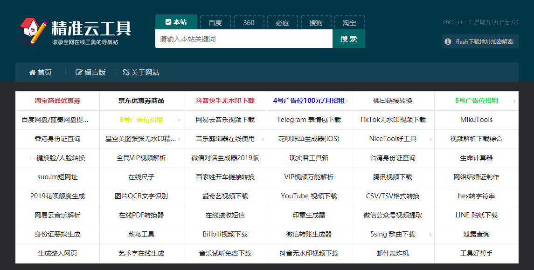This screenshot has height=270, width=534.
Task: Open 腾讯视频下载 link
Action: pyautogui.click(x=393, y=177)
